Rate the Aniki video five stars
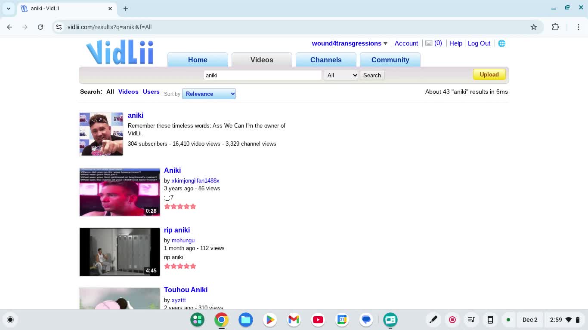The image size is (588, 330). coord(193,207)
